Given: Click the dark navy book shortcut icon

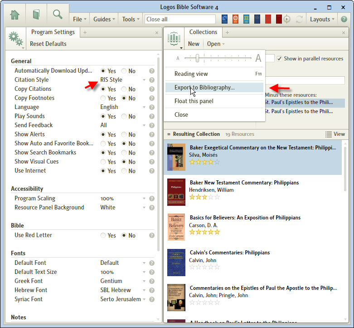Looking at the screenshot, I should (257, 19).
